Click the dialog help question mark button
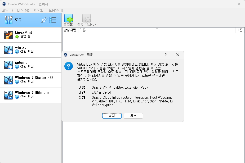Image resolution: width=245 pixels, height=163 pixels. [x=166, y=55]
